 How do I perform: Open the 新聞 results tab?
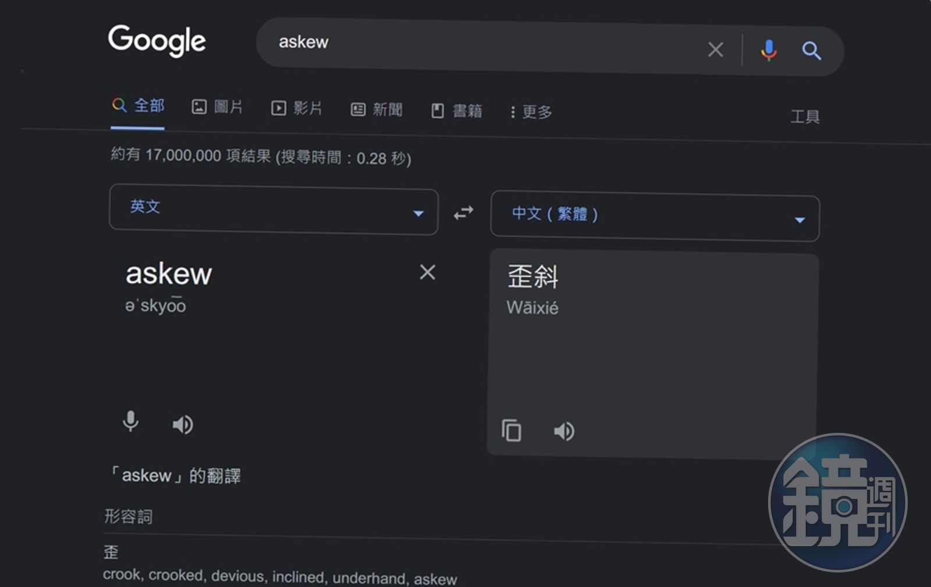[x=376, y=109]
